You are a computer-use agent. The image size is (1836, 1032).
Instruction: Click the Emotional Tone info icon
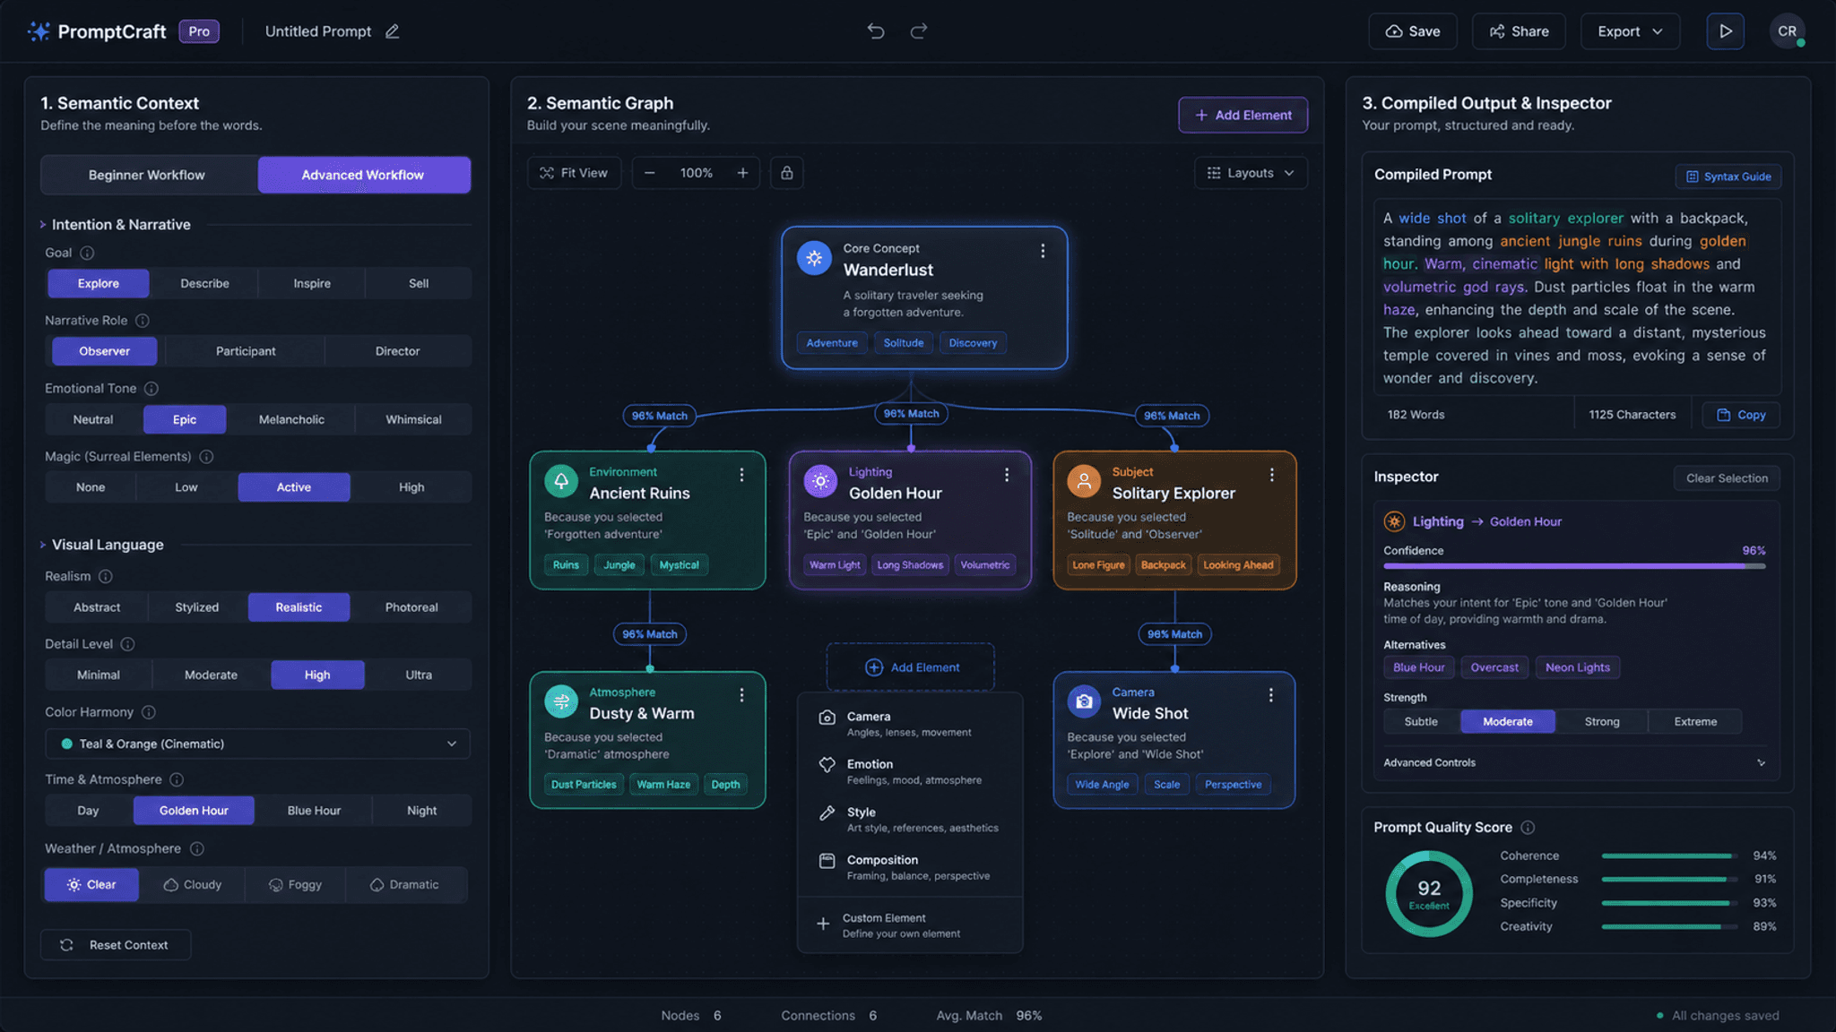[152, 389]
